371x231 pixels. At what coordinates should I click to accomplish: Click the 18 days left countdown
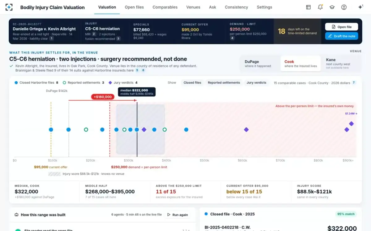298,31
